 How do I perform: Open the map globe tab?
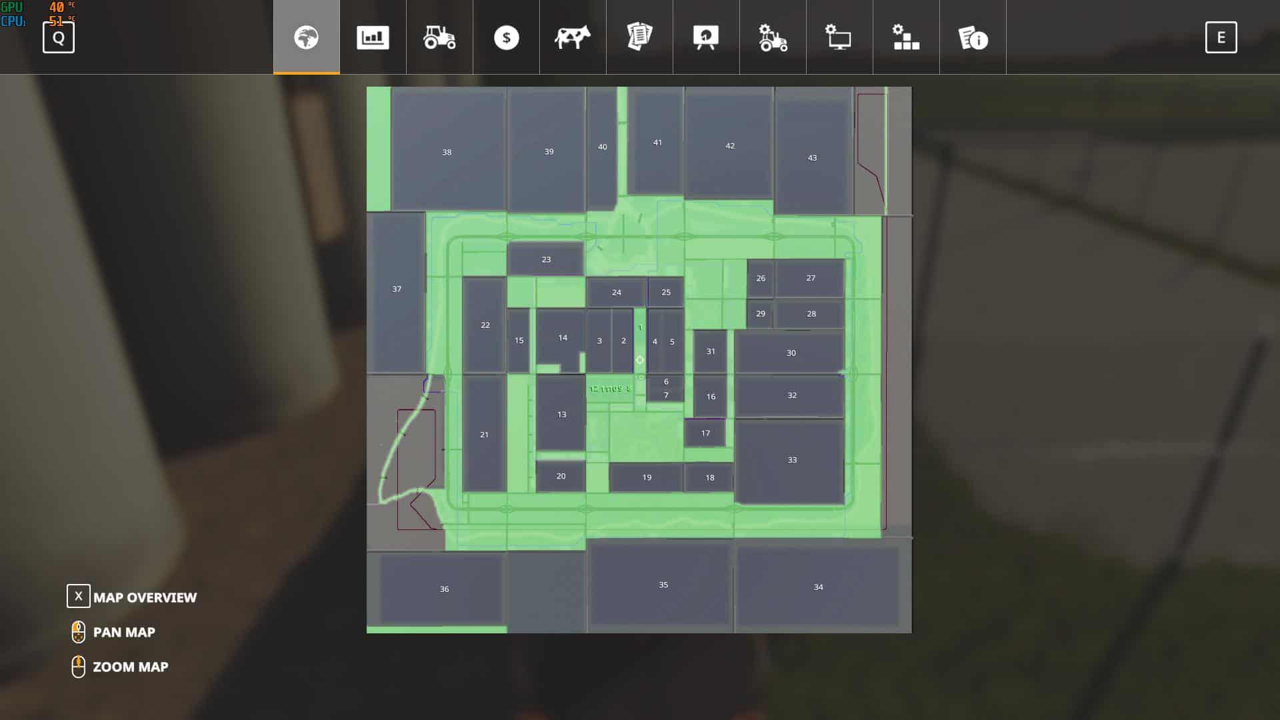tap(306, 37)
